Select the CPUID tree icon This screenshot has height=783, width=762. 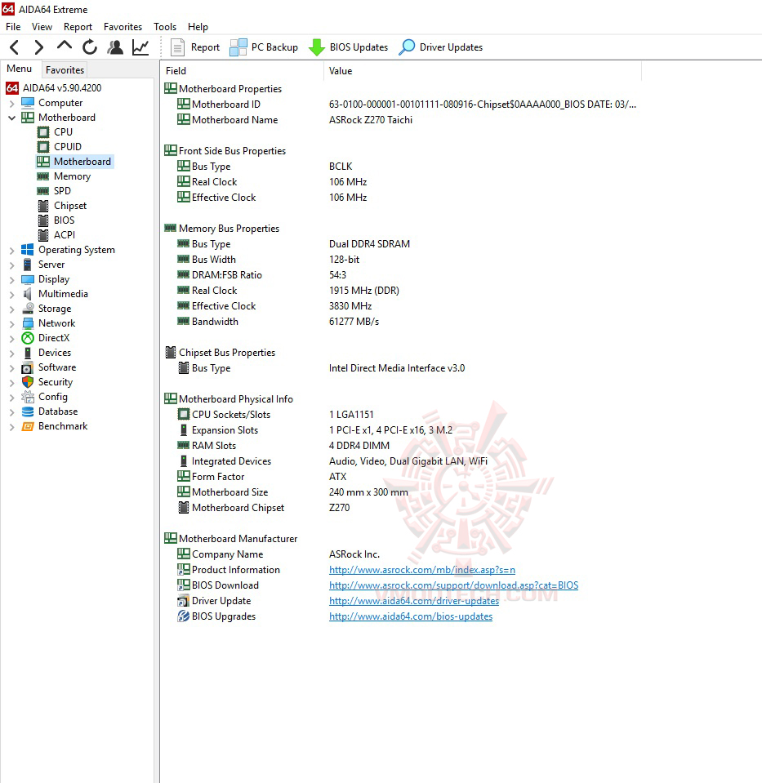pyautogui.click(x=44, y=147)
